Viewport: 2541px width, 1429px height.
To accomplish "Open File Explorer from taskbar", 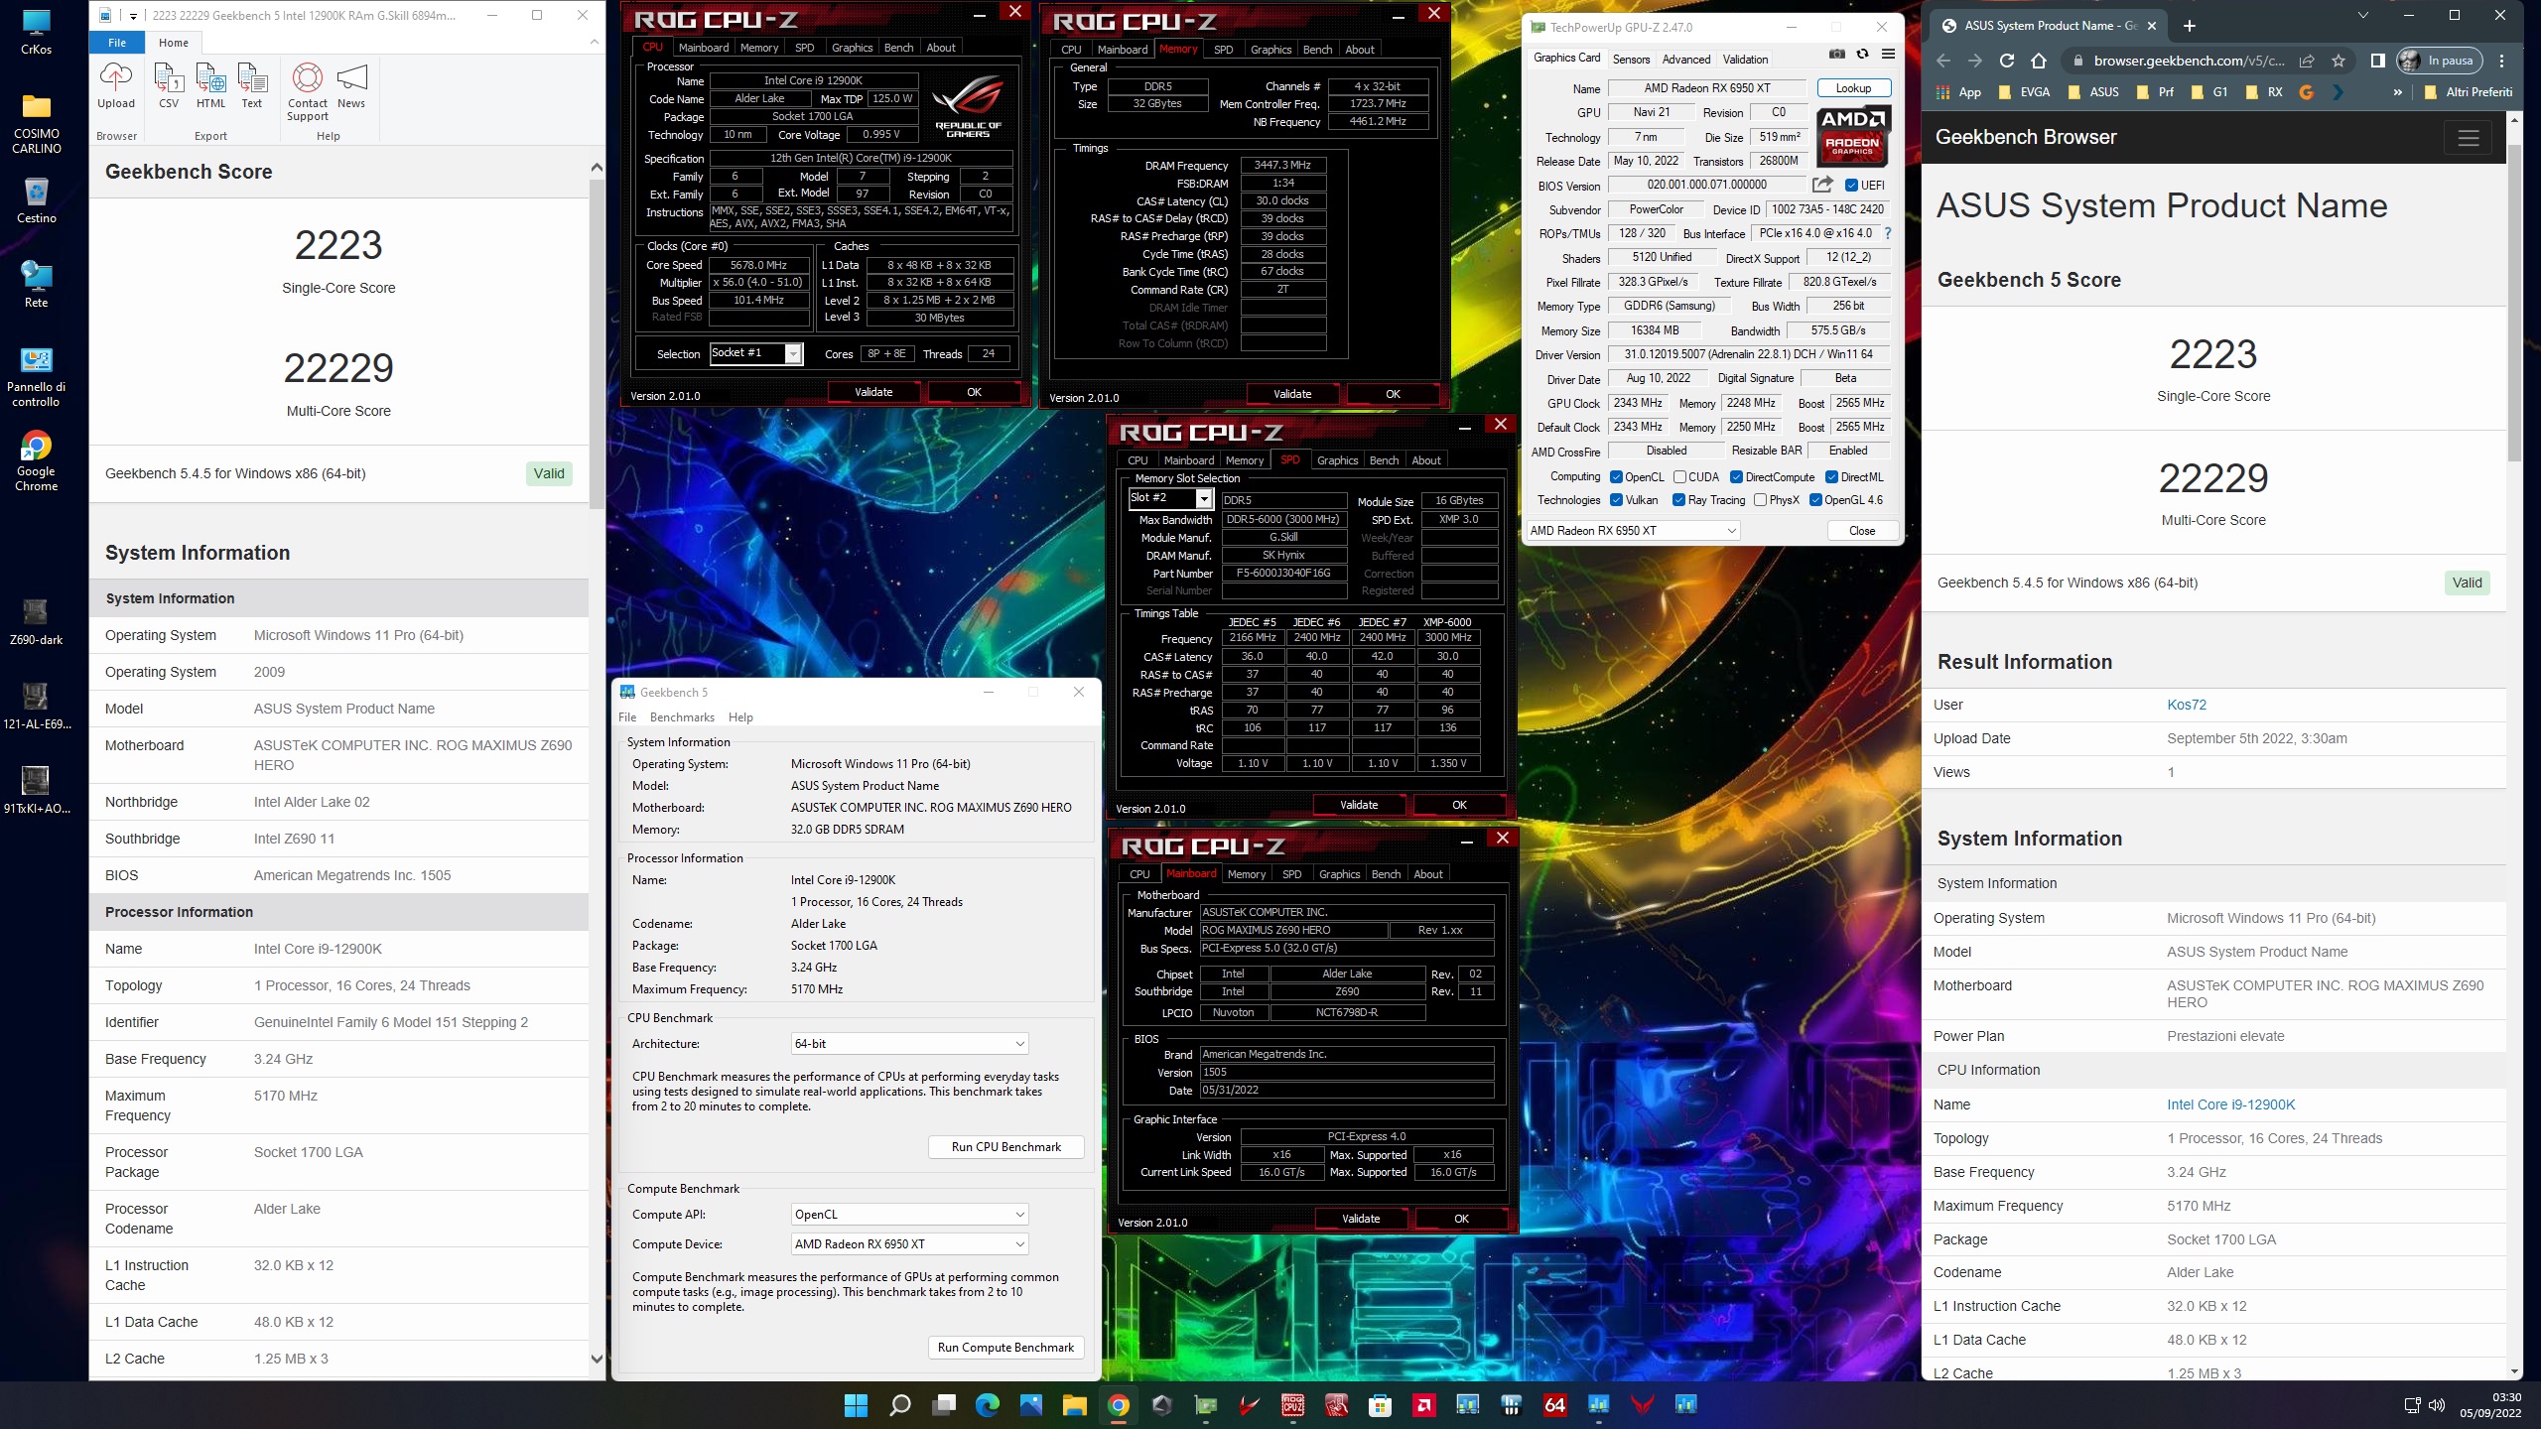I will [1074, 1404].
